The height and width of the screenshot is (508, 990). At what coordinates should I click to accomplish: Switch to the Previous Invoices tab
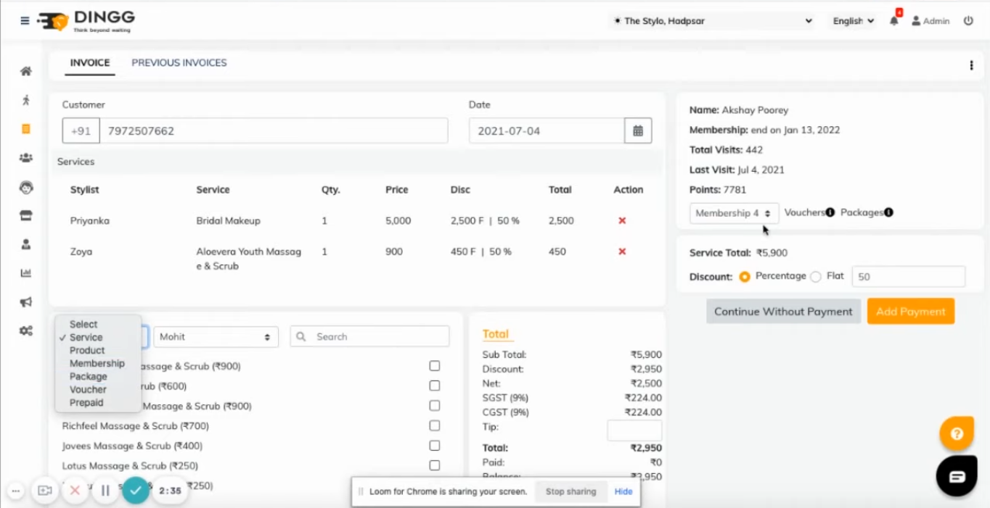179,63
